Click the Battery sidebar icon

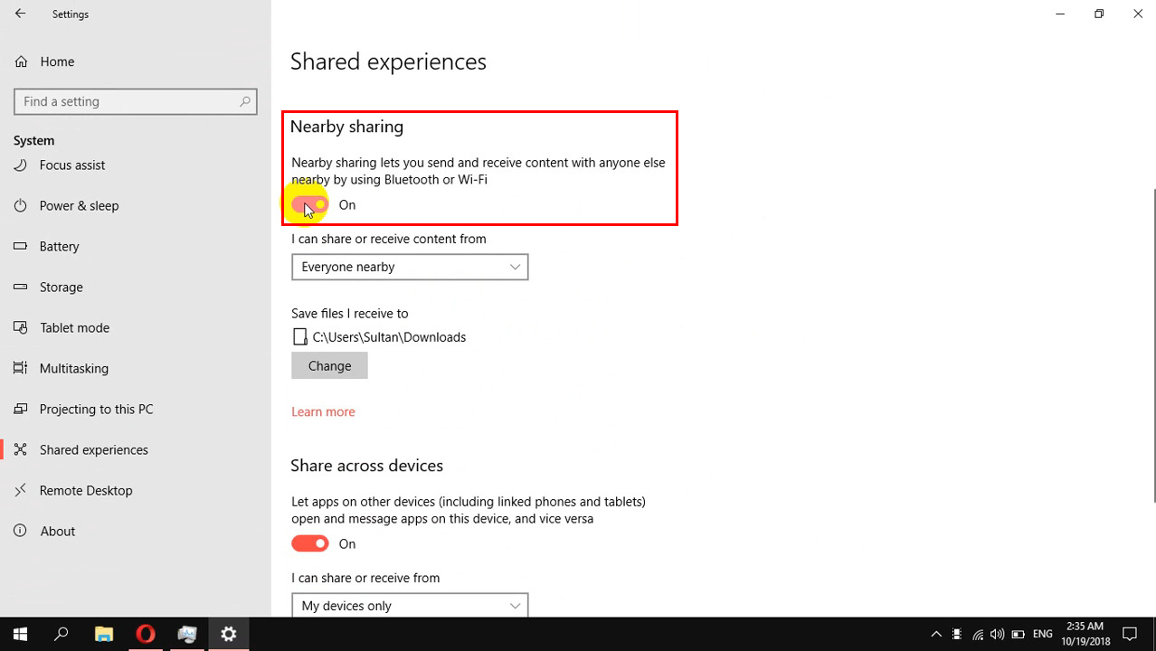(20, 246)
